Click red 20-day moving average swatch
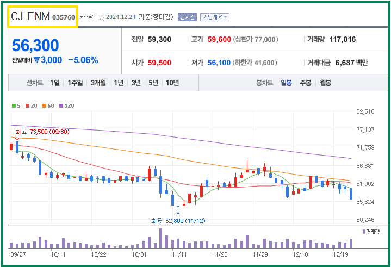This screenshot has width=391, height=267. (27, 105)
